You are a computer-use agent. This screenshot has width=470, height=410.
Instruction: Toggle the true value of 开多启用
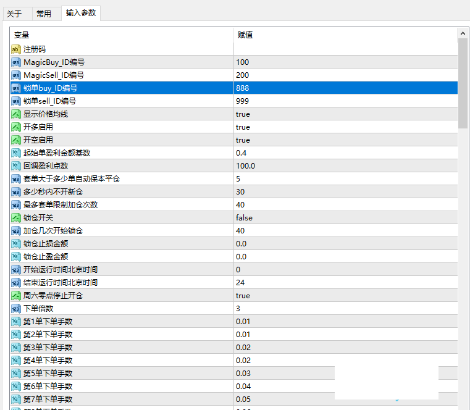coord(243,127)
